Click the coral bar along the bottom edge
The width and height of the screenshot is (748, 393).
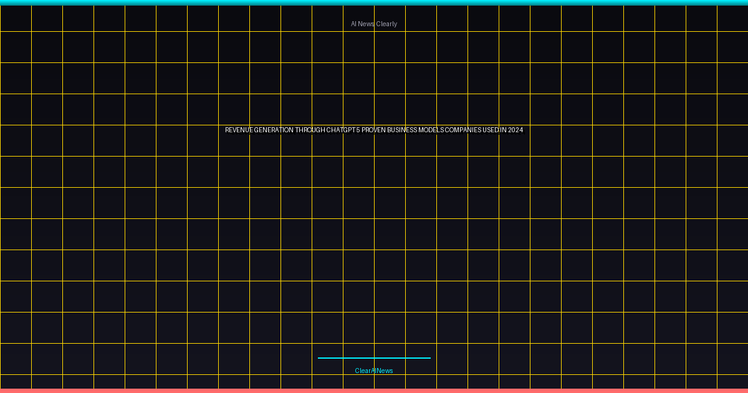pyautogui.click(x=374, y=391)
